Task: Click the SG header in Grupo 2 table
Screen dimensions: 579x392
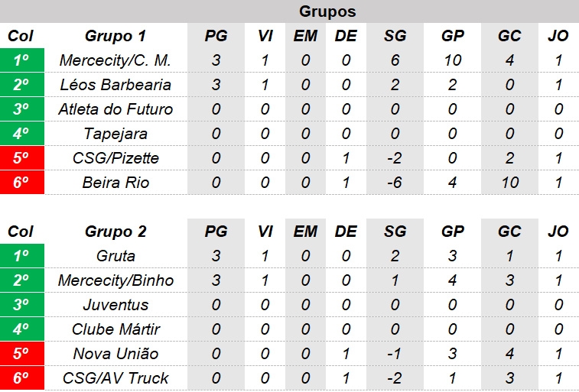Action: tap(395, 232)
